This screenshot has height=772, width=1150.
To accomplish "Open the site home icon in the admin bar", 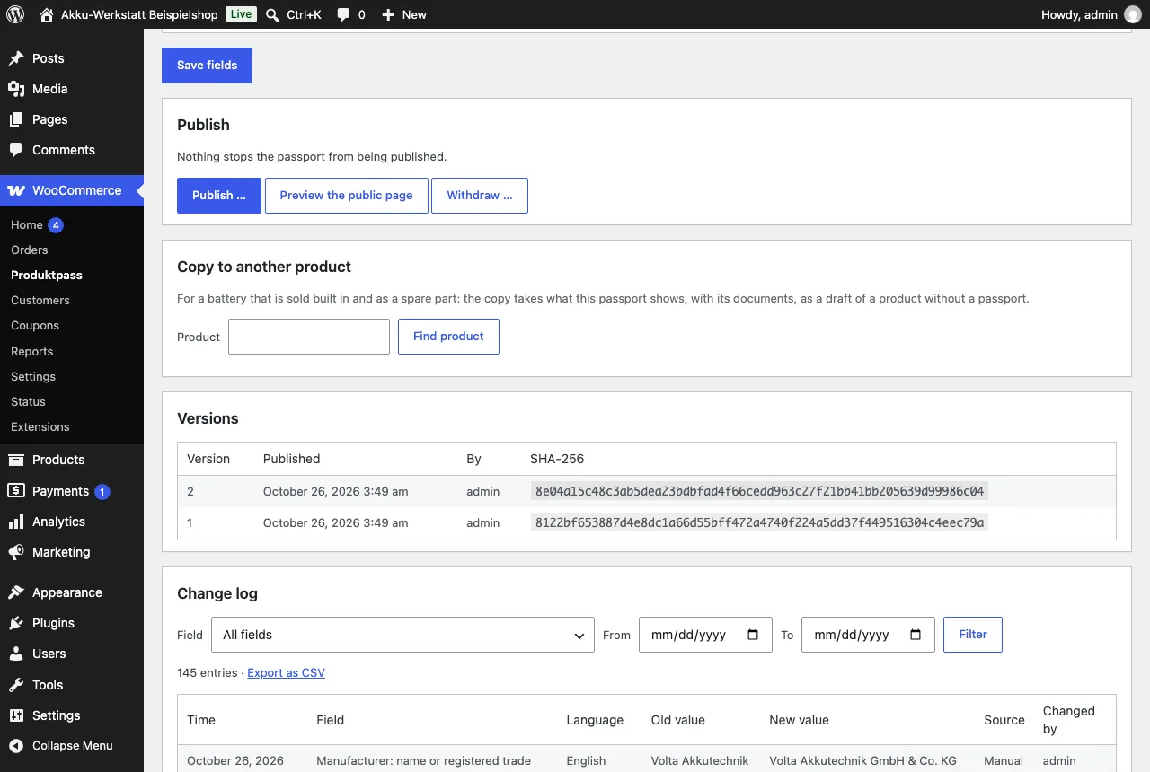I will coord(47,14).
